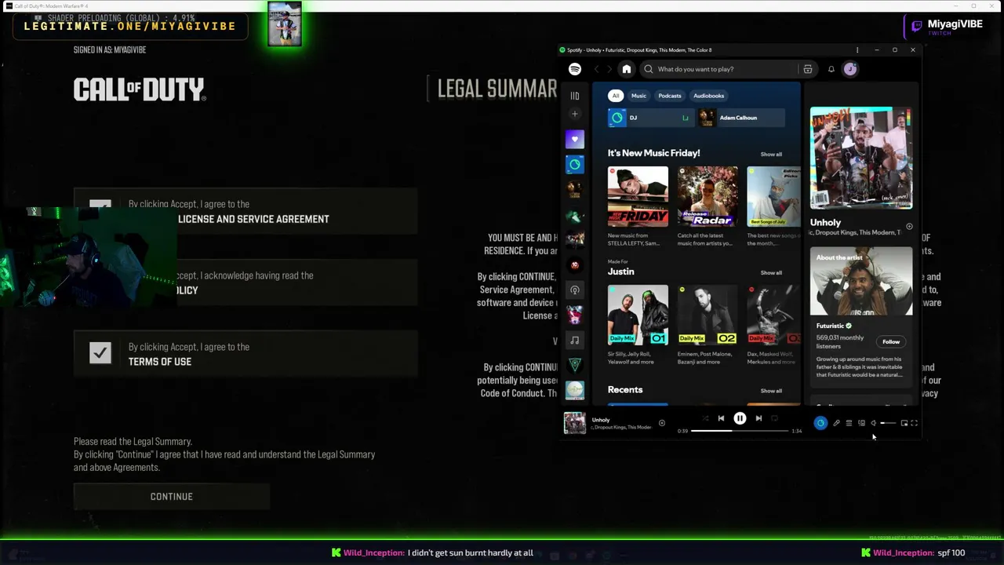Open New Music Friday playlist cover
Screen dimensions: 1004x565
[638, 196]
